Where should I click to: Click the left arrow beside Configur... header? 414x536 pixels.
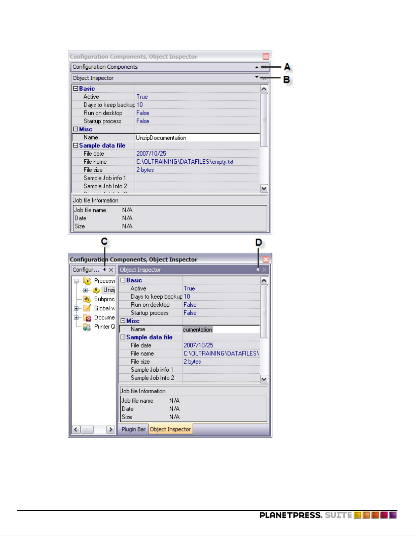coord(104,270)
